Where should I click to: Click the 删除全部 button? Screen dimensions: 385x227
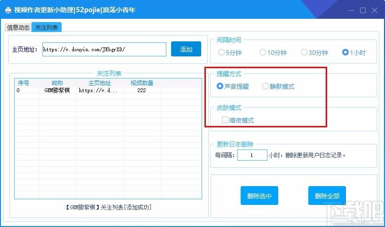coord(327,196)
